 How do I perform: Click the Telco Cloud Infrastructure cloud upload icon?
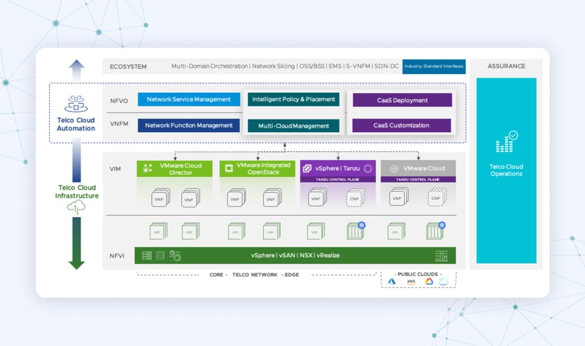click(x=76, y=207)
